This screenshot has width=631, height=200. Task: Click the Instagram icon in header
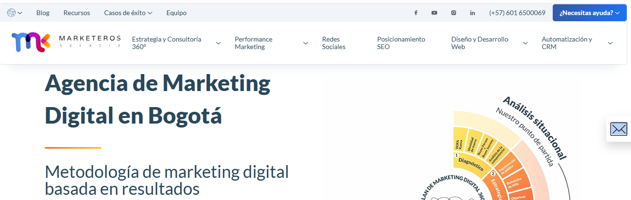pyautogui.click(x=454, y=13)
